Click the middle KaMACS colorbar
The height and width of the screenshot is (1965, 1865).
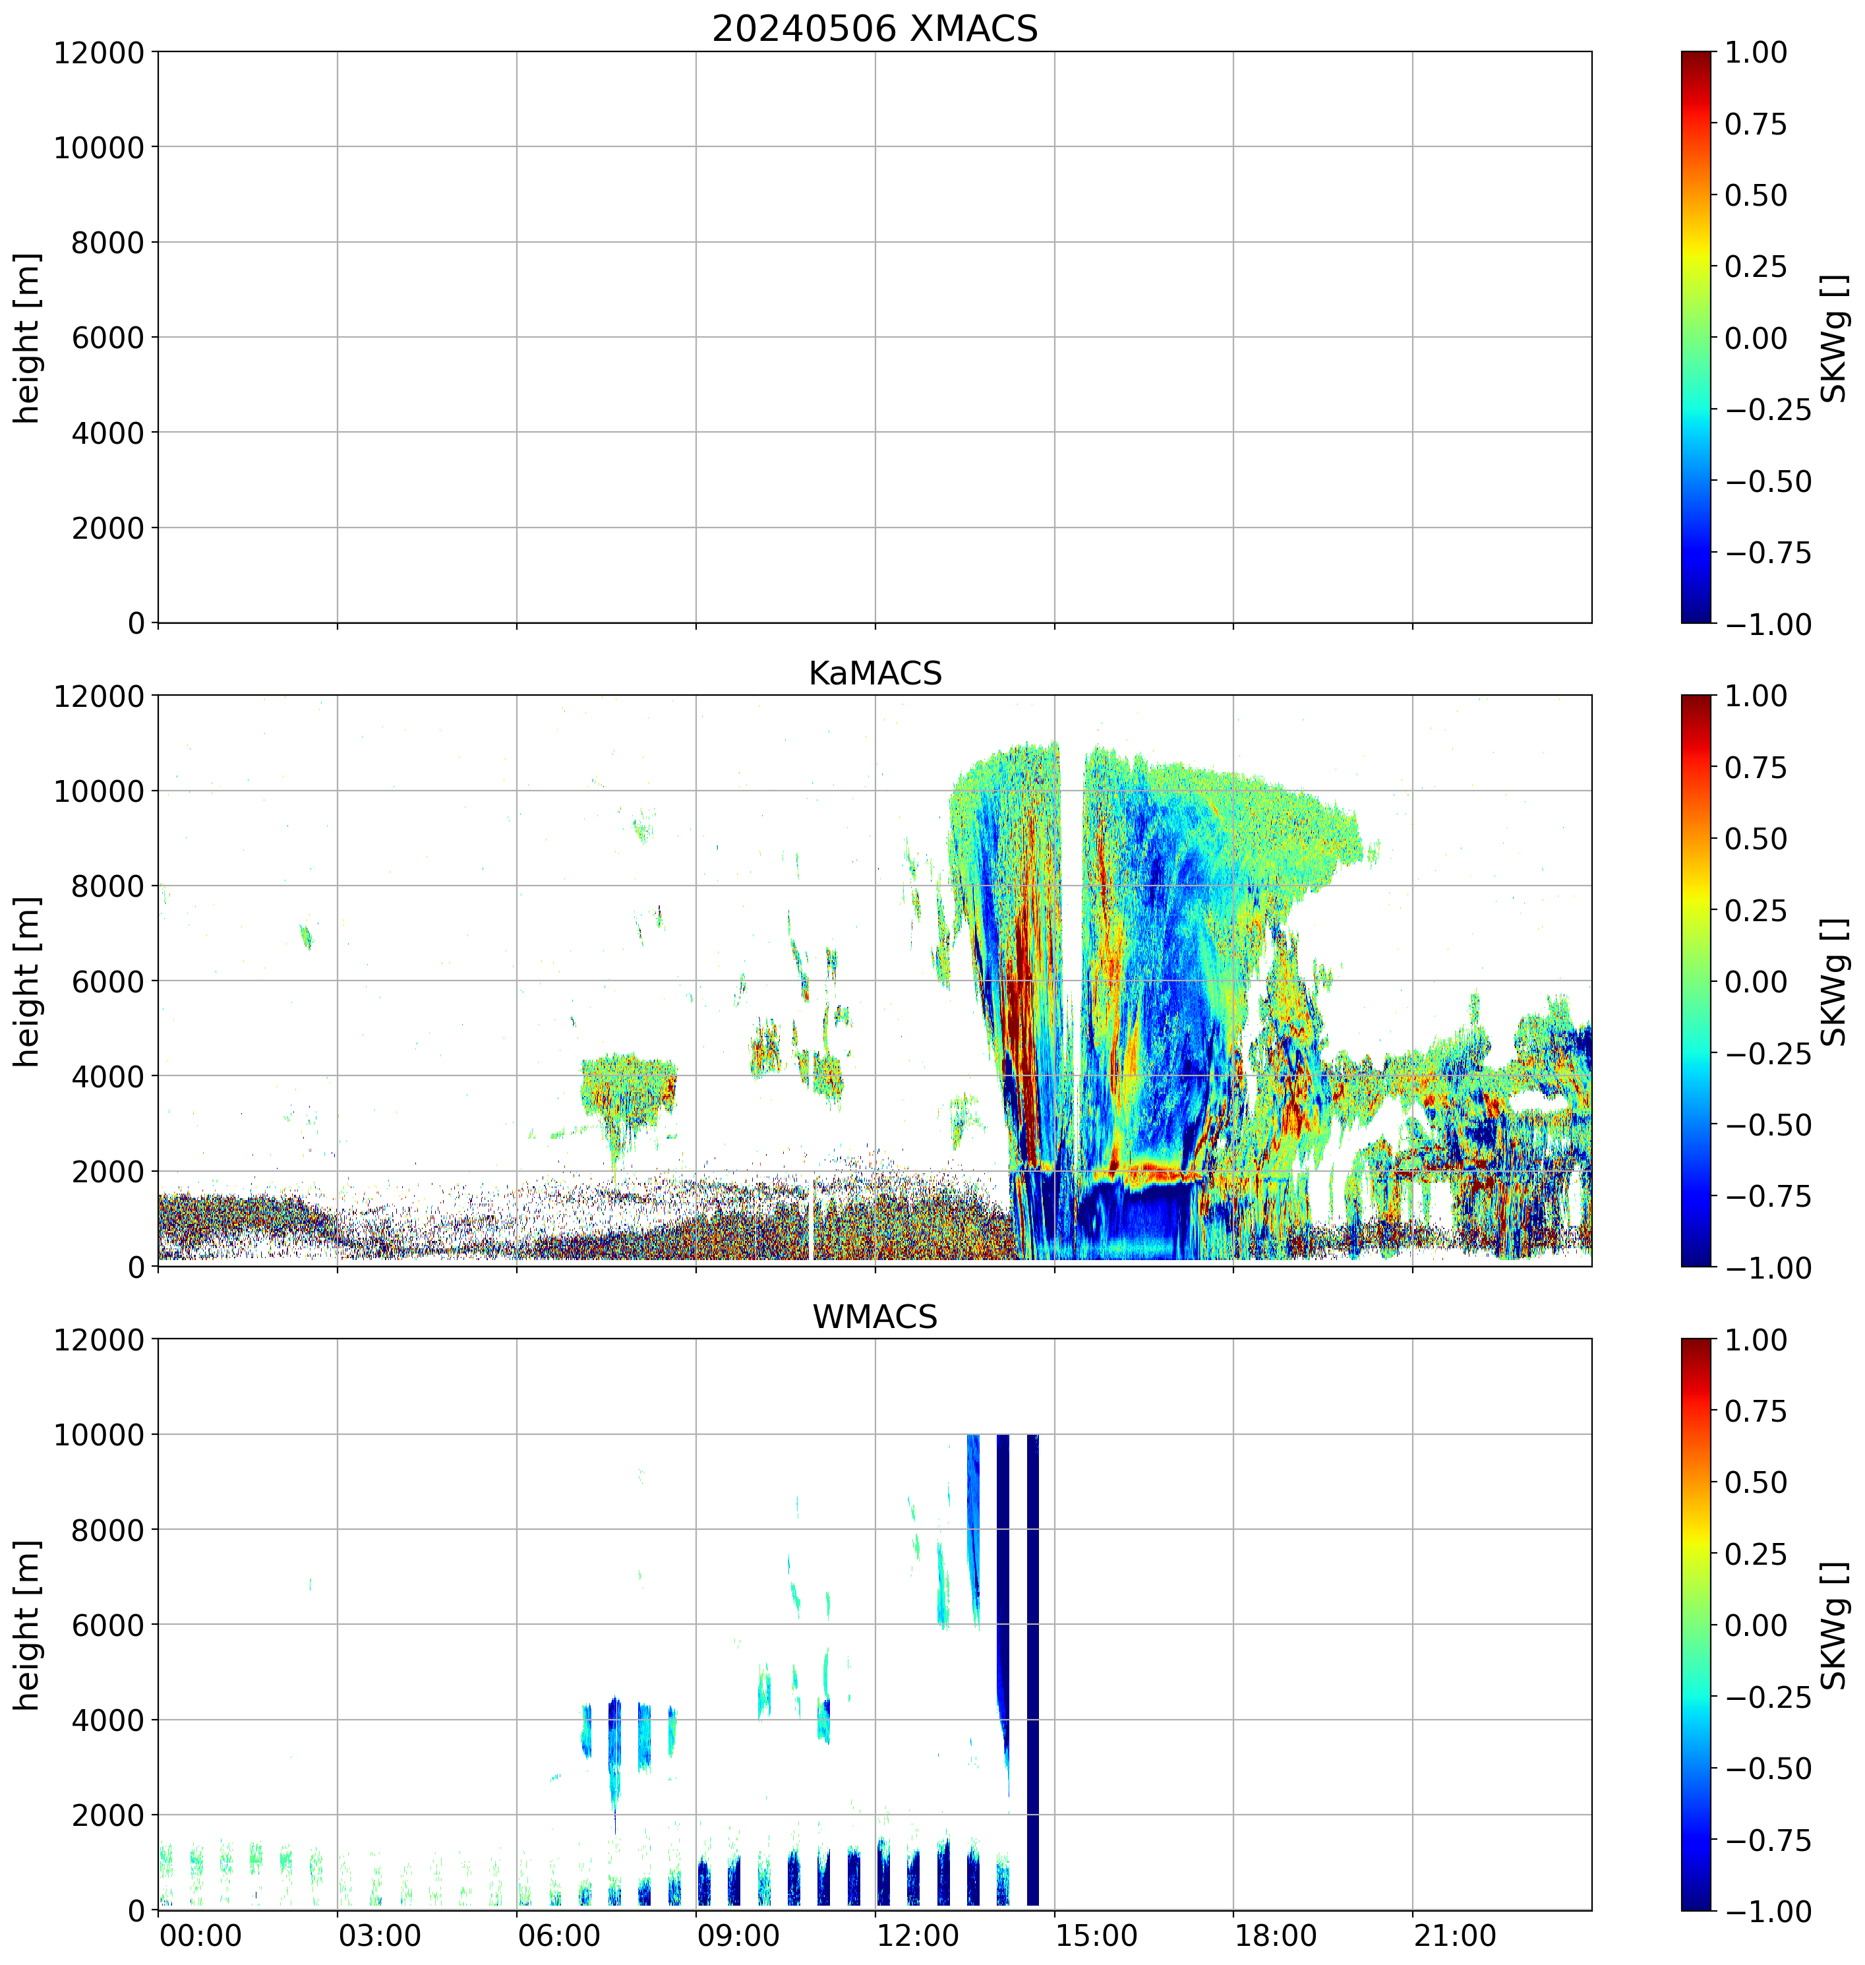(1696, 981)
